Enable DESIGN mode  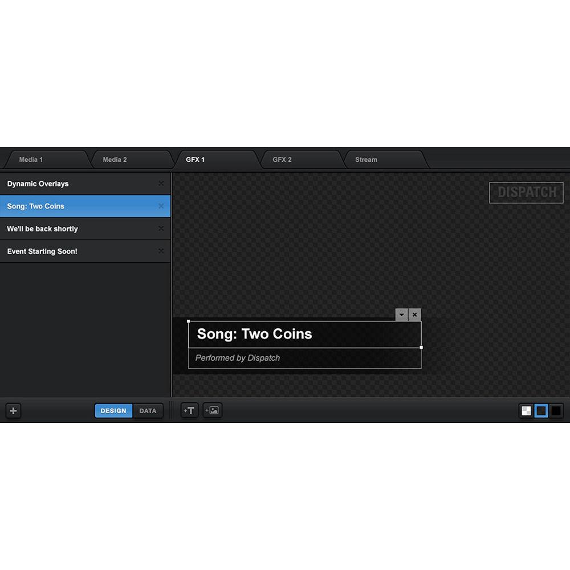pos(113,410)
